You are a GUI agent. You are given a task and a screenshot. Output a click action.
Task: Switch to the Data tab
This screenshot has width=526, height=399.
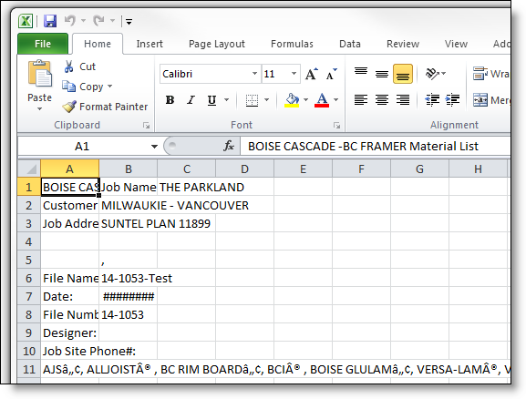[350, 44]
